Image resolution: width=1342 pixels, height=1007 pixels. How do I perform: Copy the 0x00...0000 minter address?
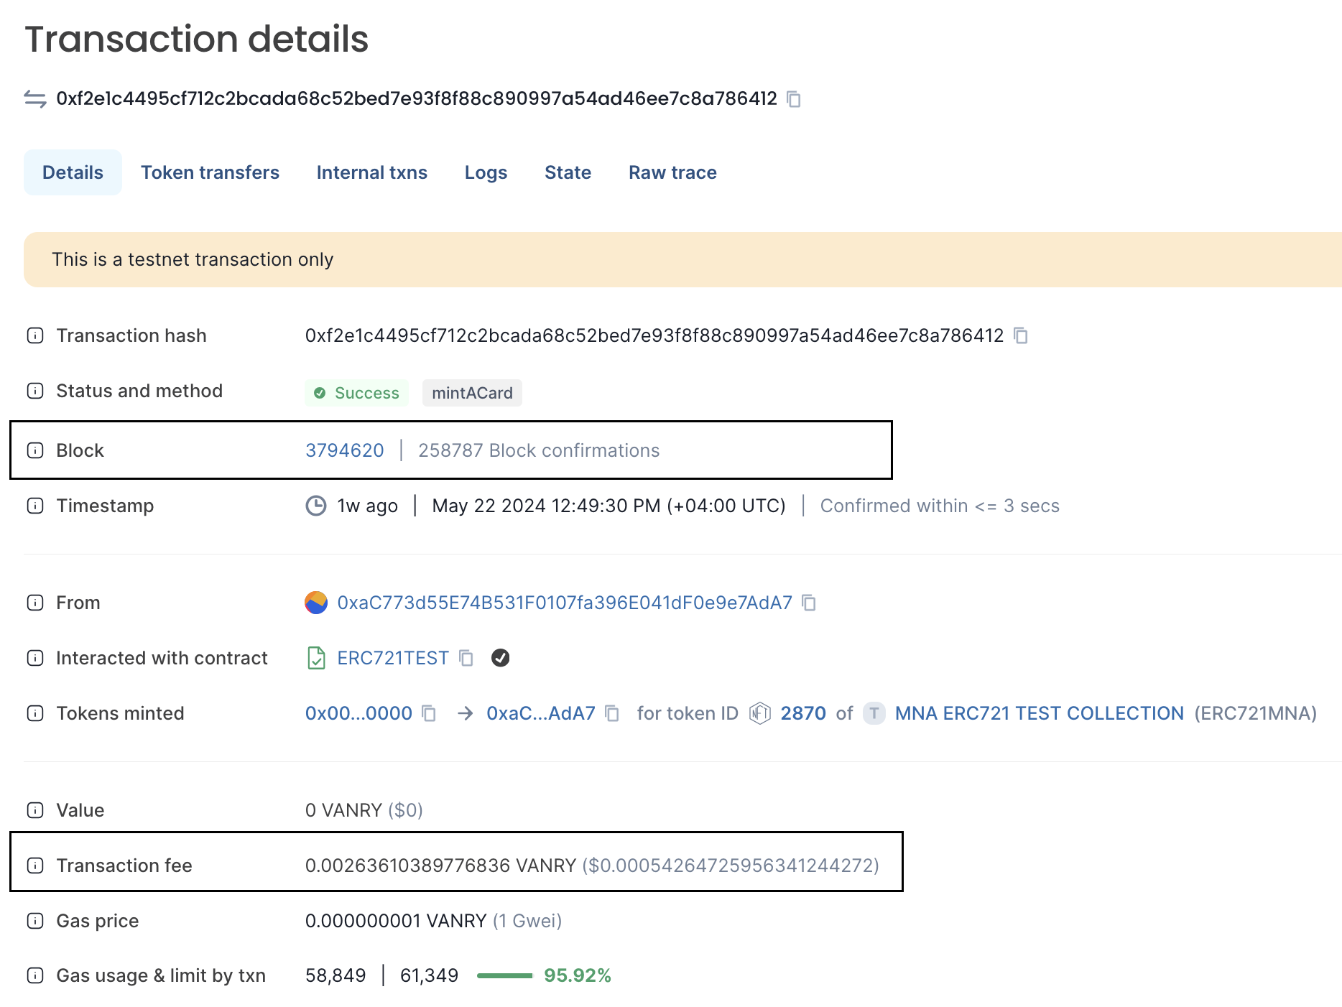(429, 713)
